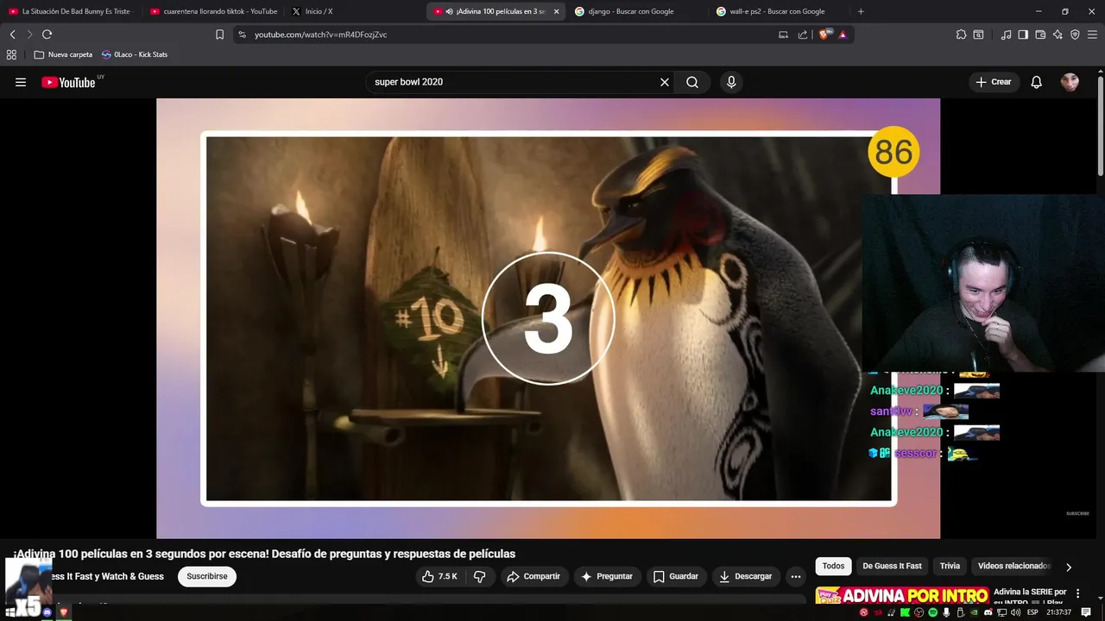Select the 'De Guess It Fast' chip
The image size is (1105, 621).
pyautogui.click(x=892, y=566)
